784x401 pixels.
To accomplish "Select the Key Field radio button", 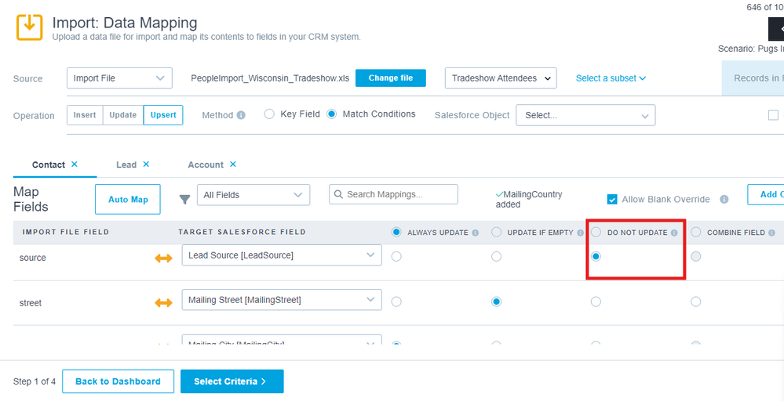I will pos(269,114).
